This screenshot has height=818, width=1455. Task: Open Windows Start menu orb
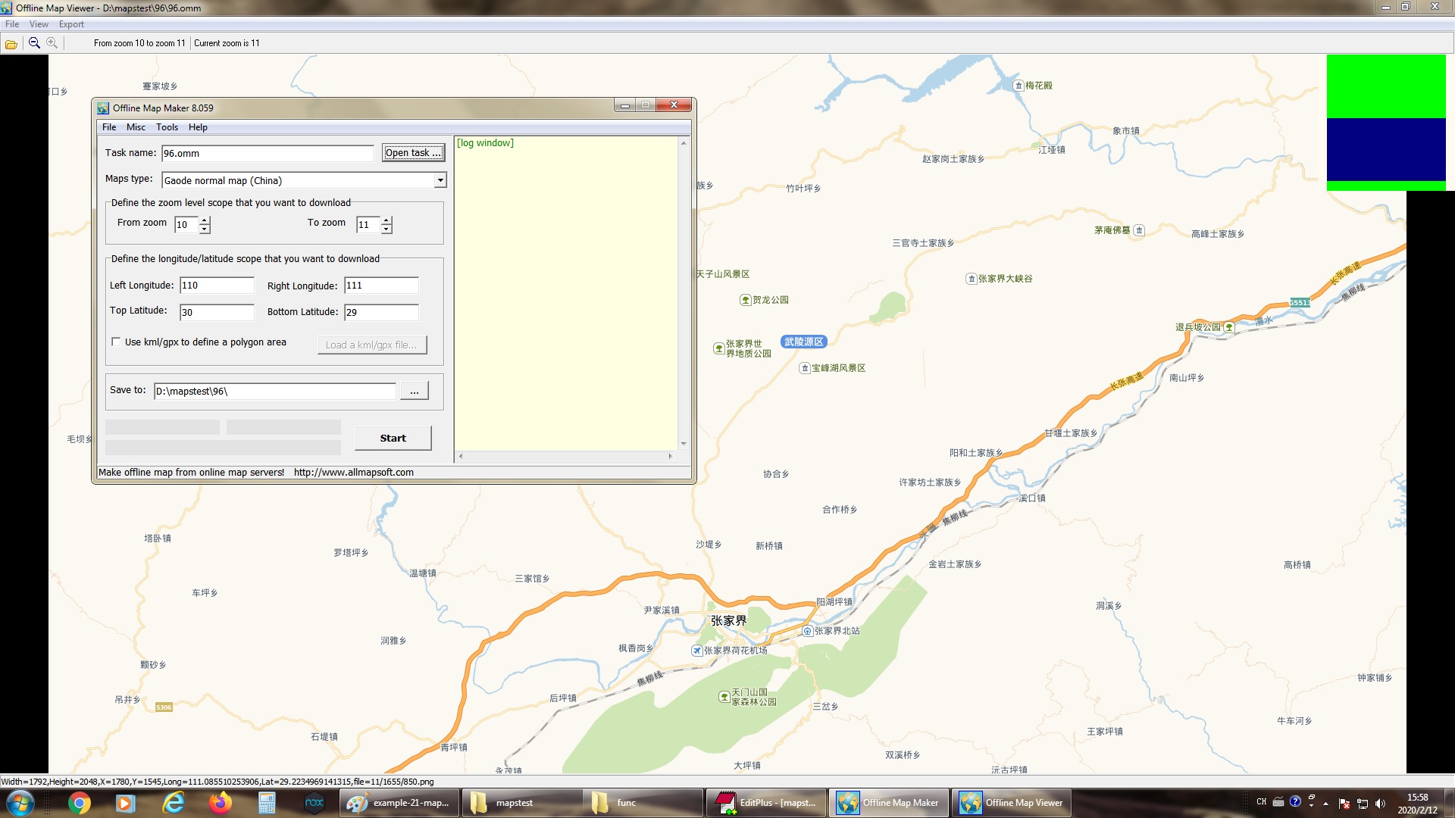(x=20, y=803)
